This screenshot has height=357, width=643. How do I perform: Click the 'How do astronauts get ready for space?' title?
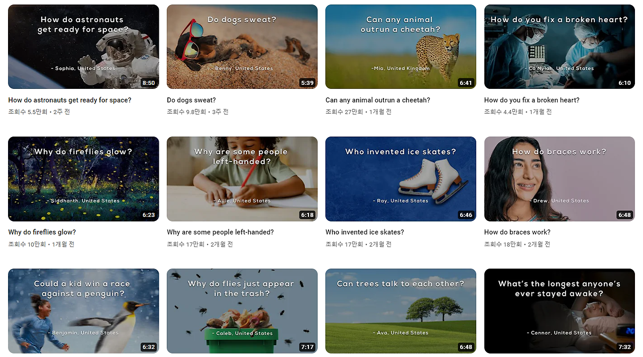[x=70, y=100]
